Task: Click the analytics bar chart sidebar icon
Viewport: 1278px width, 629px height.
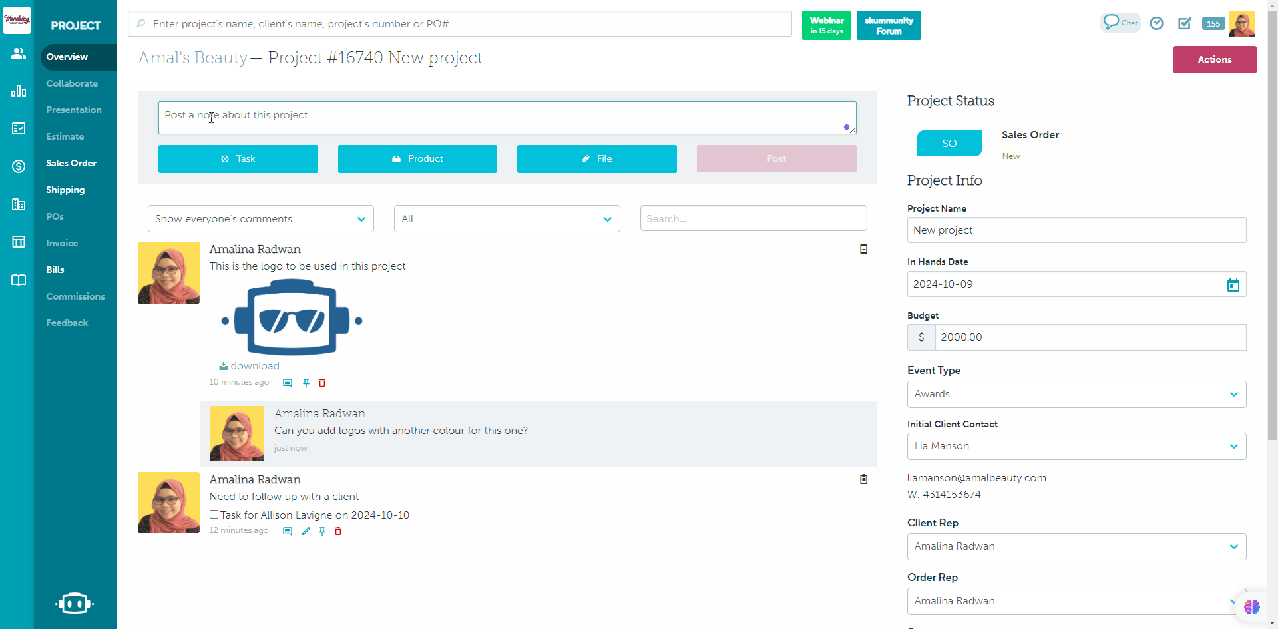Action: [x=18, y=91]
